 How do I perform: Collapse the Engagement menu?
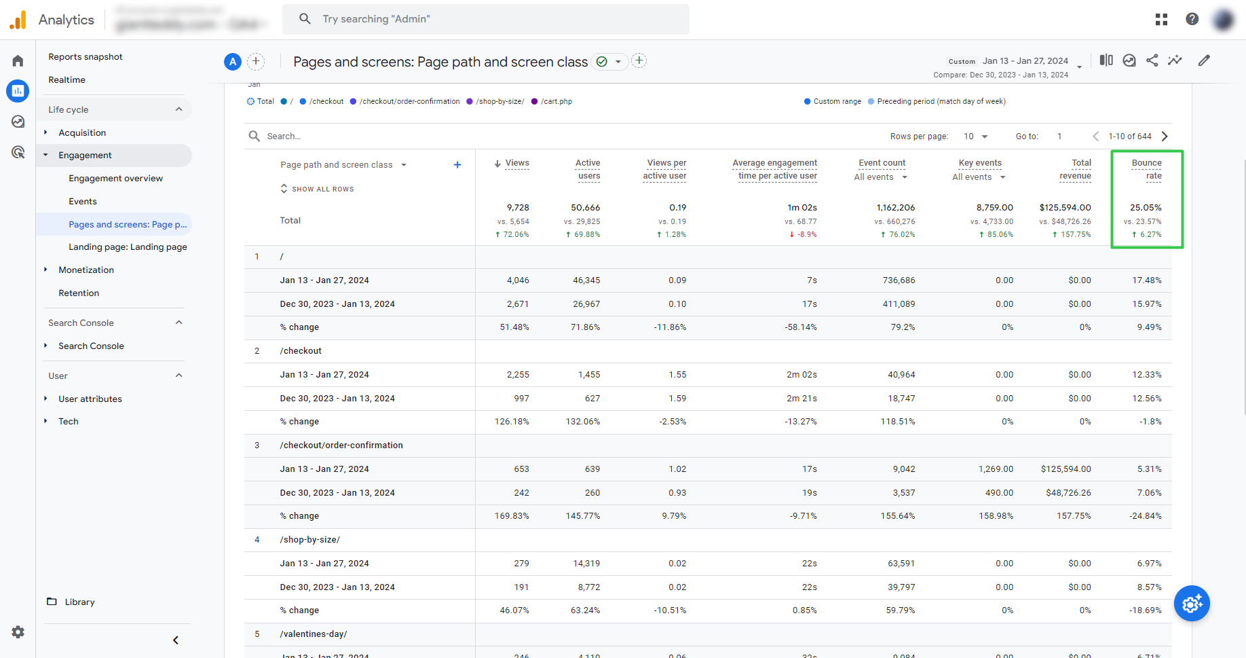[45, 155]
